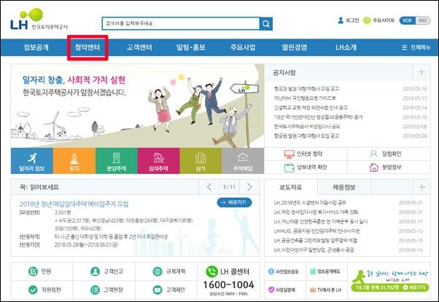The image size is (439, 302).
Task: Click the 일자리 정보 blue tile
Action: (x=32, y=161)
